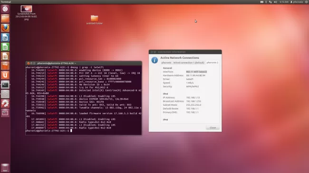Open Ubuntu Software Center from launcher
This screenshot has height=173, width=309.
tap(5, 66)
